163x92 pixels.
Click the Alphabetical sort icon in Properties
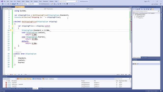tap(135, 64)
